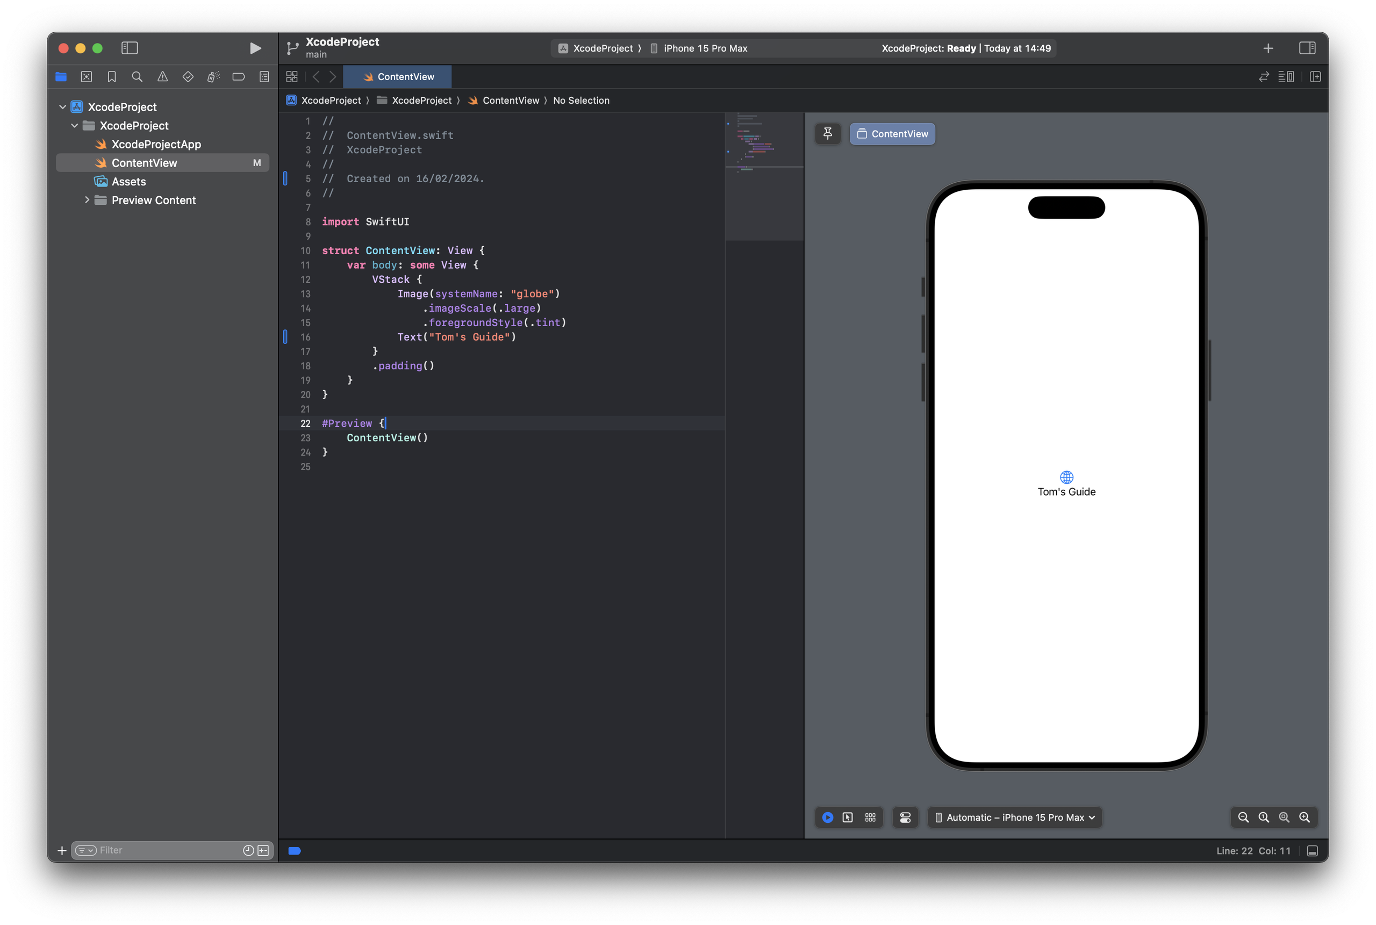
Task: Open the Issue navigator warning icon
Action: click(x=162, y=77)
